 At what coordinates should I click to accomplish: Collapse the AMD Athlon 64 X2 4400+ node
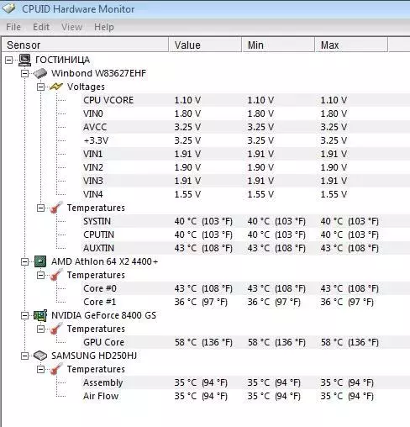[24, 261]
